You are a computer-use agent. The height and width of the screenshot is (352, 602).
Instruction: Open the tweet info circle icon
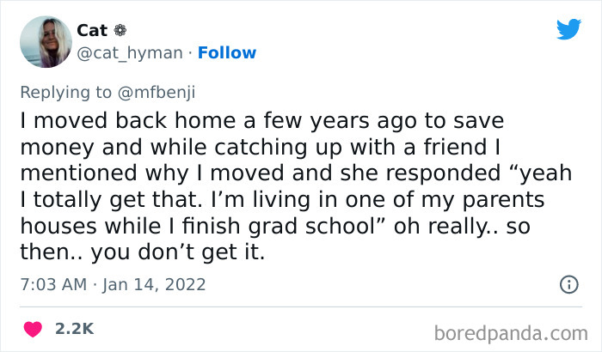pyautogui.click(x=568, y=283)
